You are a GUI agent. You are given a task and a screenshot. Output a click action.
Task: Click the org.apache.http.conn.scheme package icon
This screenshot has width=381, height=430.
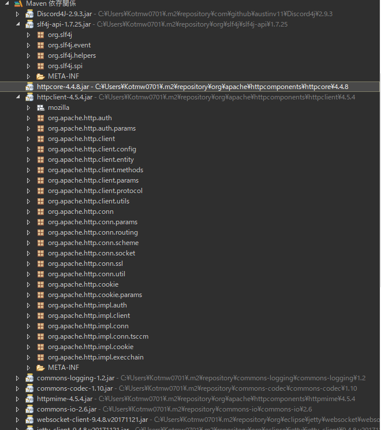tap(40, 243)
